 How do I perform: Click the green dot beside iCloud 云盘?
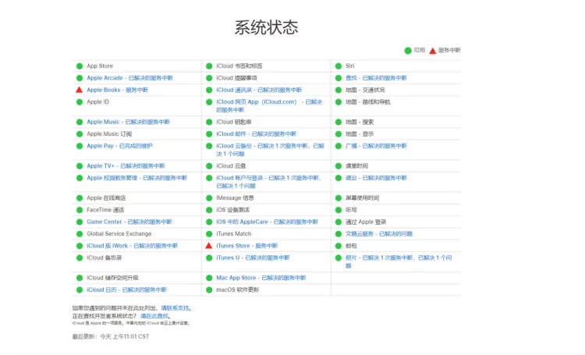pyautogui.click(x=209, y=166)
